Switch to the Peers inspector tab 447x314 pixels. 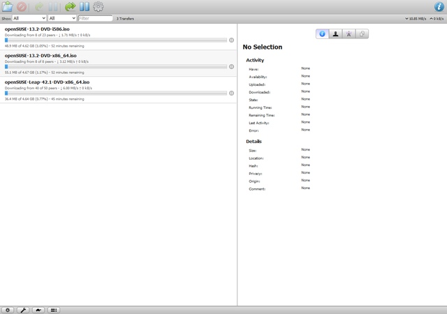(x=335, y=34)
